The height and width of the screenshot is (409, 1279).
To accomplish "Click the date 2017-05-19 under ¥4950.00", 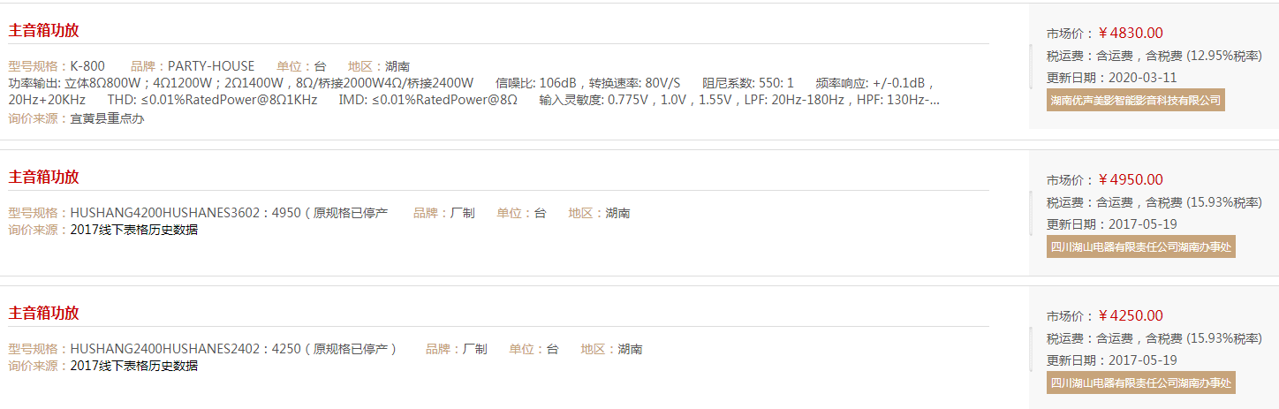I will point(1142,223).
